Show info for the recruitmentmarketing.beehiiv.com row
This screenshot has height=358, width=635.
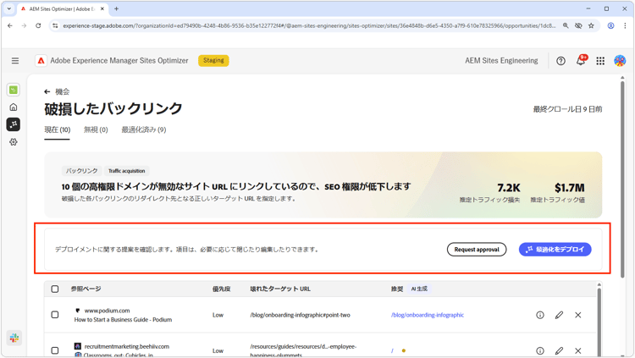[540, 350]
